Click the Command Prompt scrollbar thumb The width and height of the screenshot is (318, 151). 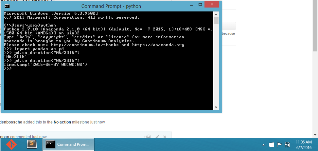pos(216,21)
